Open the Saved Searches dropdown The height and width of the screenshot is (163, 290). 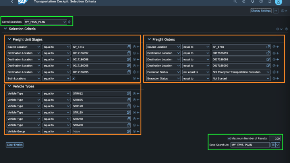[64, 22]
